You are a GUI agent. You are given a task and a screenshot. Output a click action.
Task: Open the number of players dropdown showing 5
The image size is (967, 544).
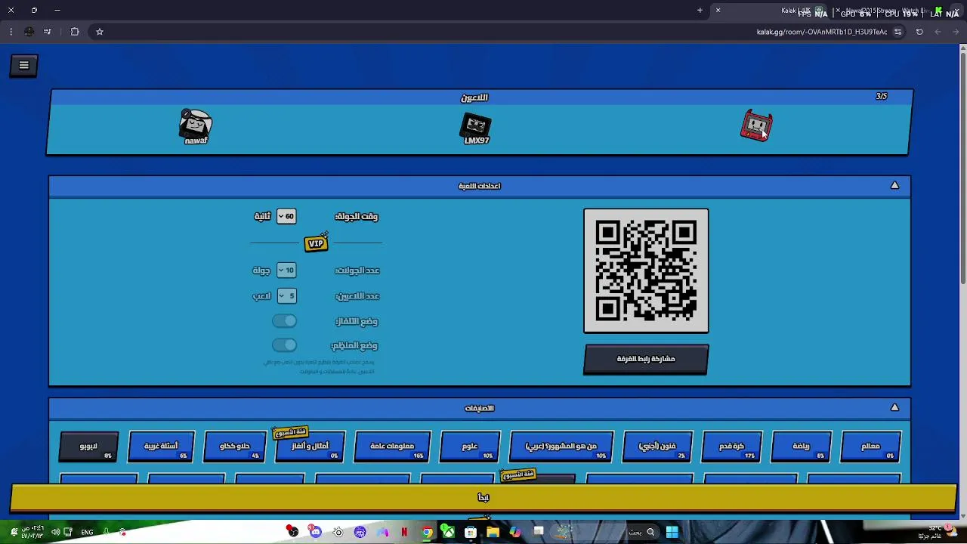(x=286, y=295)
